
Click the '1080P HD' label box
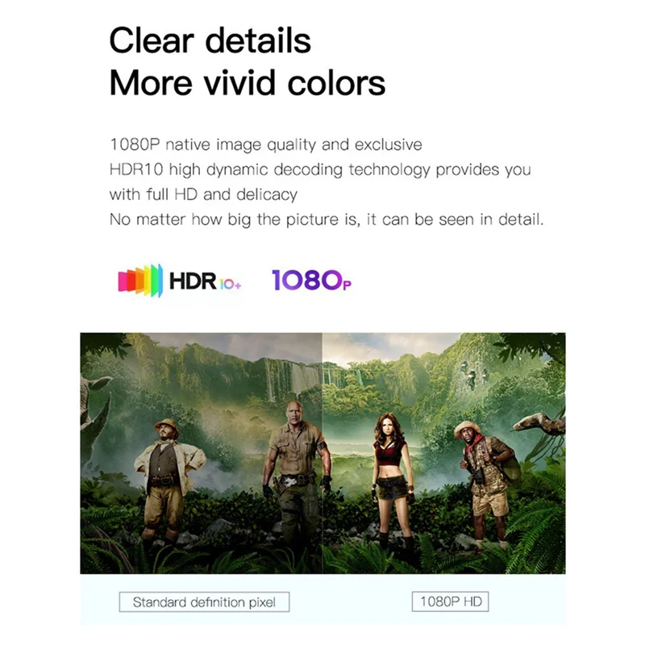pos(450,601)
